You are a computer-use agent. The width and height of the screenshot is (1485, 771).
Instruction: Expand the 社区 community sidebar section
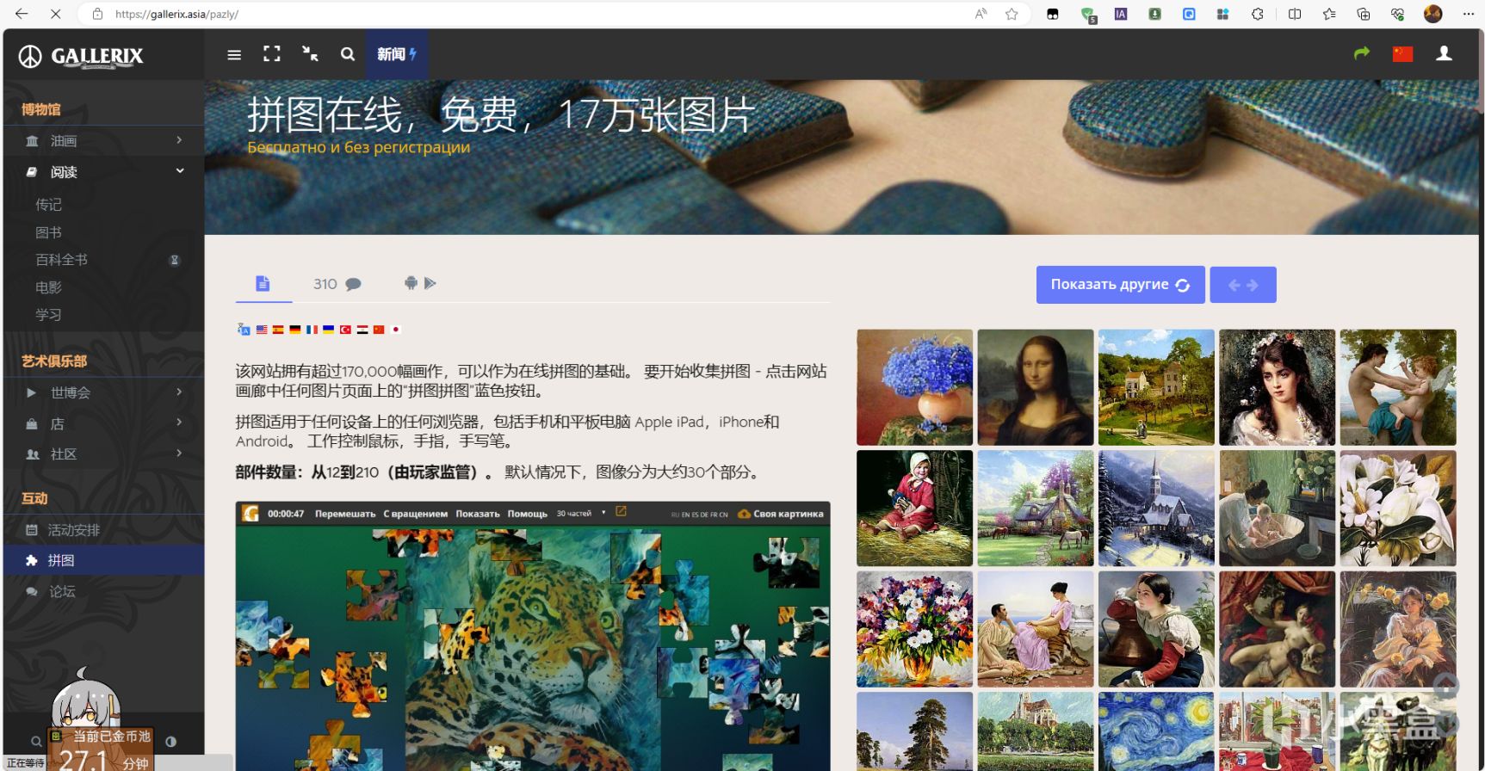[104, 453]
